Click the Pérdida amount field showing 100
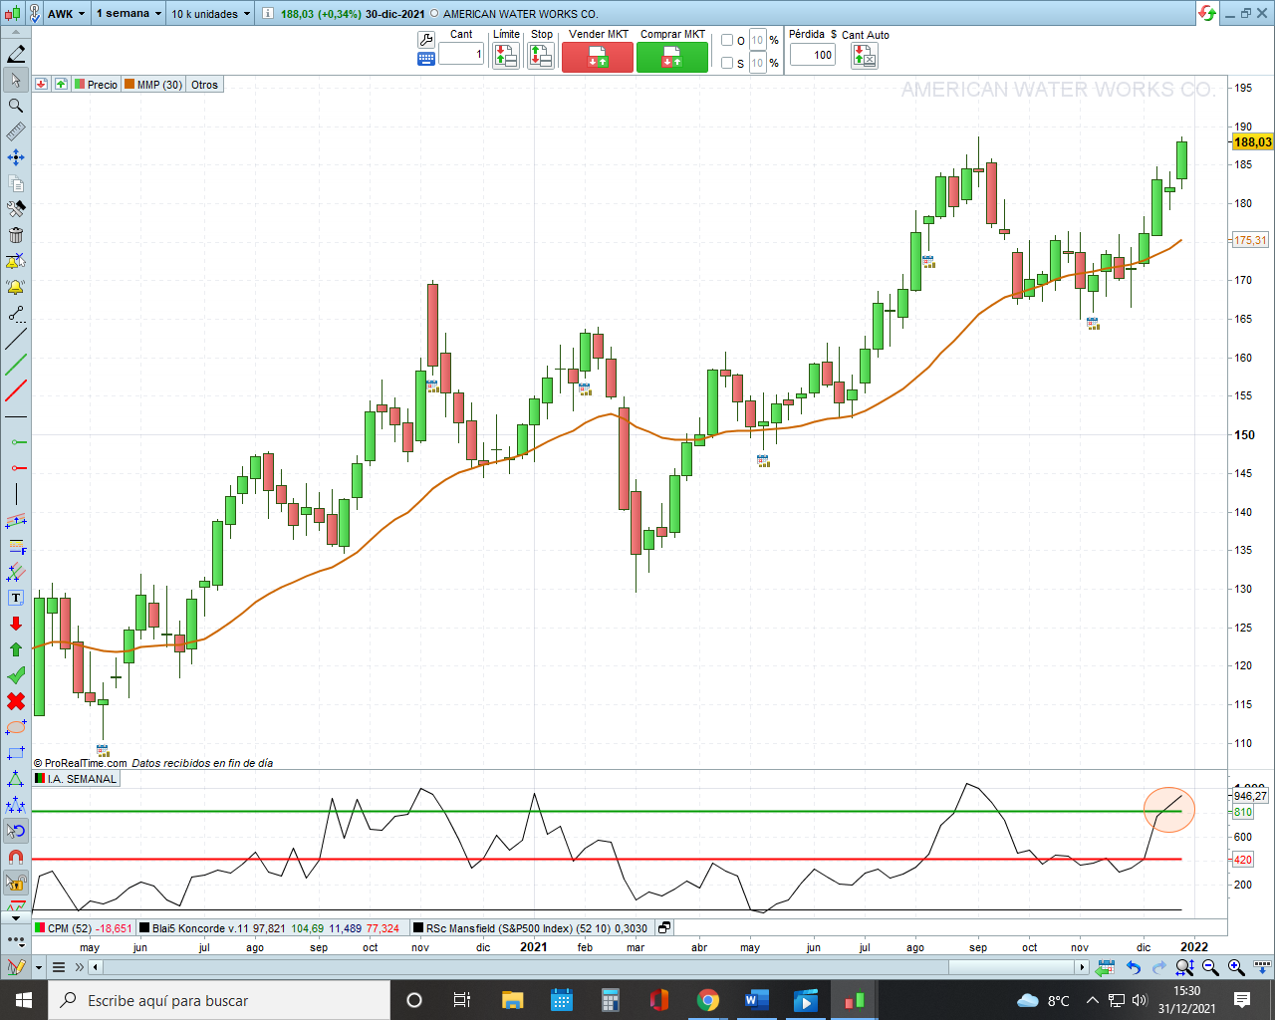Screen dimensions: 1275x1020 [x=813, y=55]
